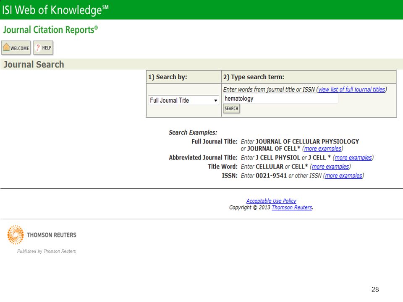
Task: Open more examples link for Title Word
Action: 330,167
